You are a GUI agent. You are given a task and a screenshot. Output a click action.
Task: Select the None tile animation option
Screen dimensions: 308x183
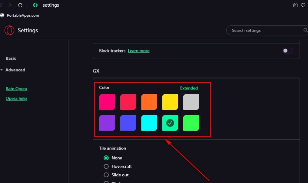[106, 158]
